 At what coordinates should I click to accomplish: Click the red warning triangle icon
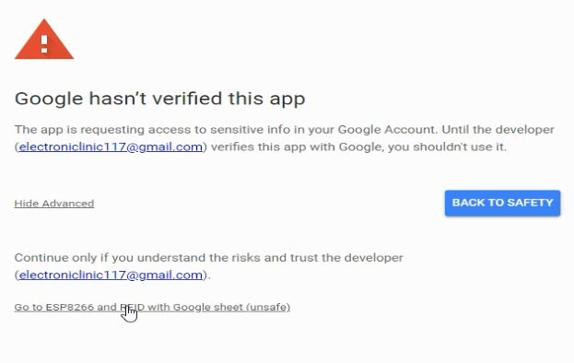44,39
